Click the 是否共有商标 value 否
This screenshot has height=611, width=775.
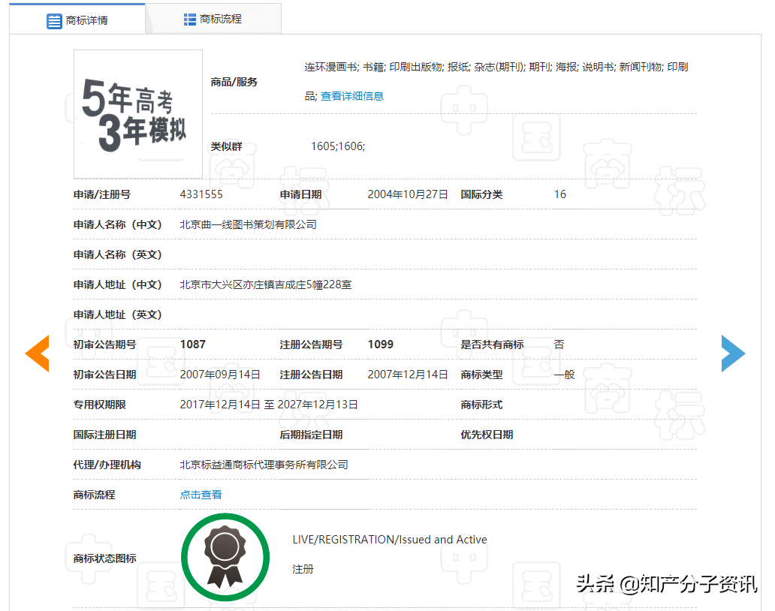(558, 344)
